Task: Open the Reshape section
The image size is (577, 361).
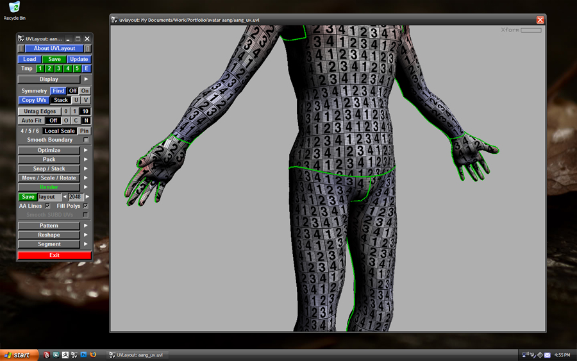Action: pos(49,235)
